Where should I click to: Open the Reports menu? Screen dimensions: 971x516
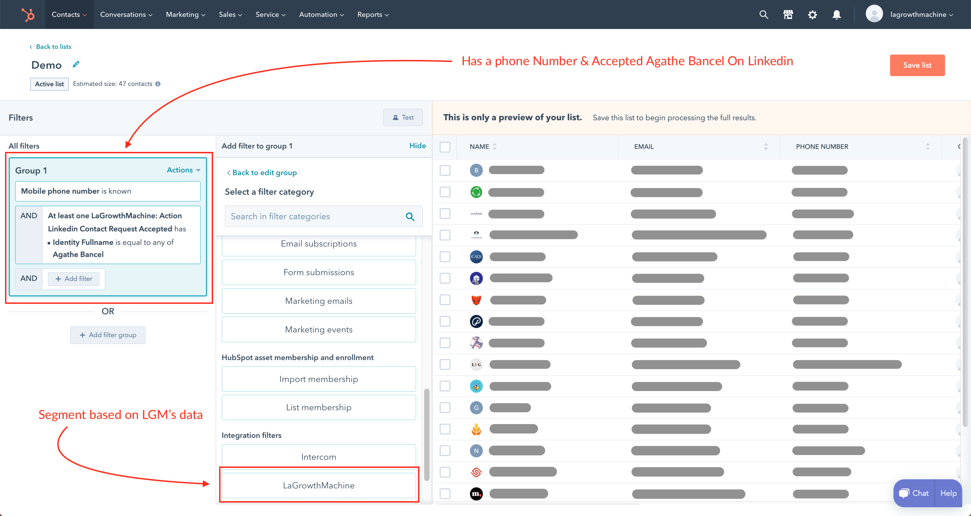373,15
